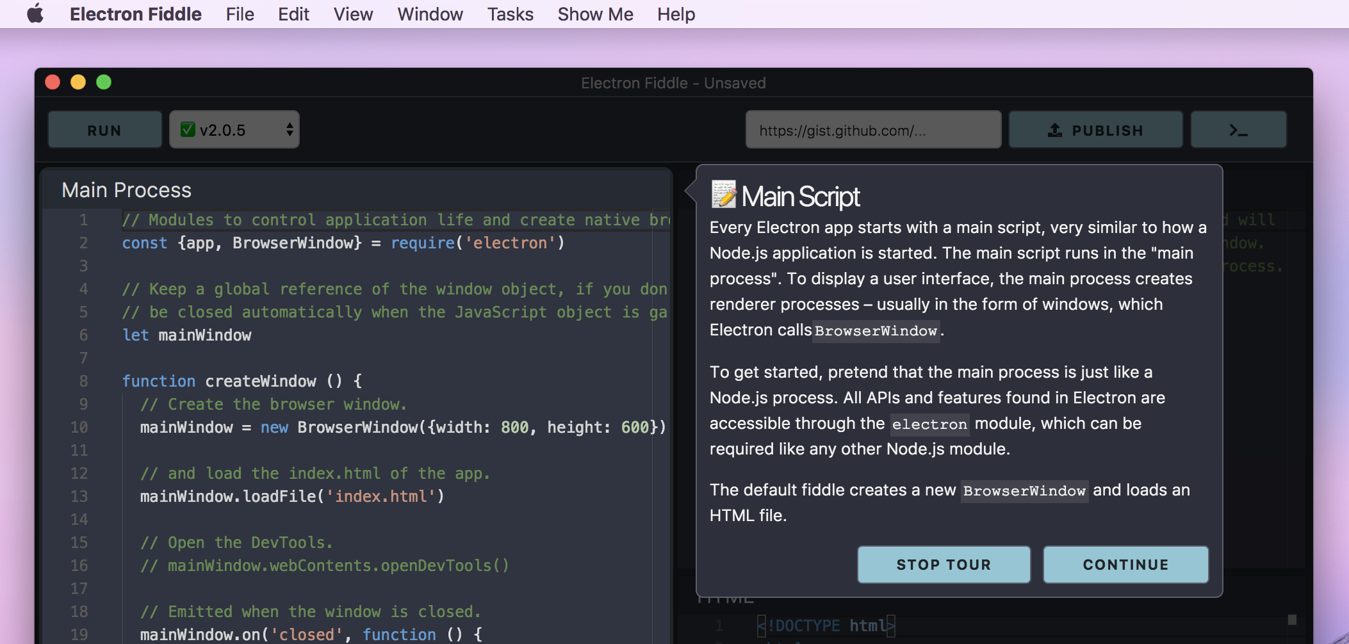Open the Tasks menu
The image size is (1349, 644).
pos(509,14)
